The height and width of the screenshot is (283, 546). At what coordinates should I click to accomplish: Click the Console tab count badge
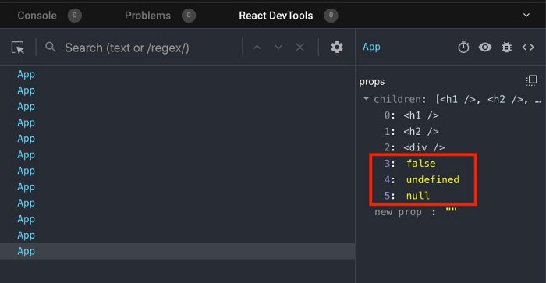[75, 16]
